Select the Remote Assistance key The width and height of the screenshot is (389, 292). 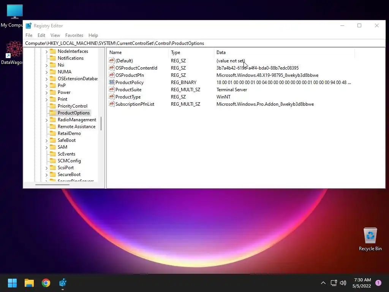tap(76, 126)
